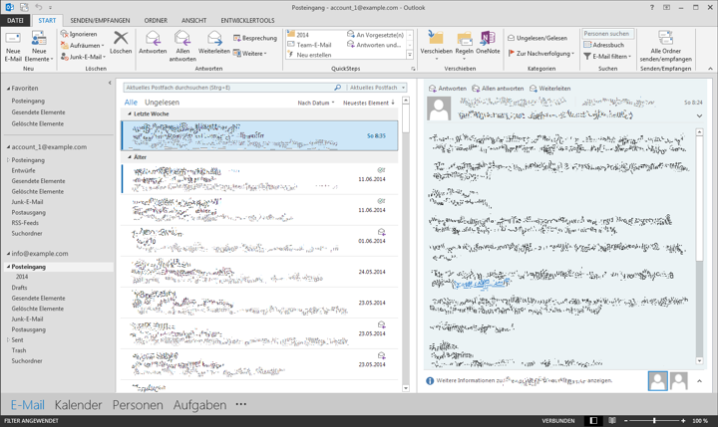Go to the Personen module

coord(138,405)
